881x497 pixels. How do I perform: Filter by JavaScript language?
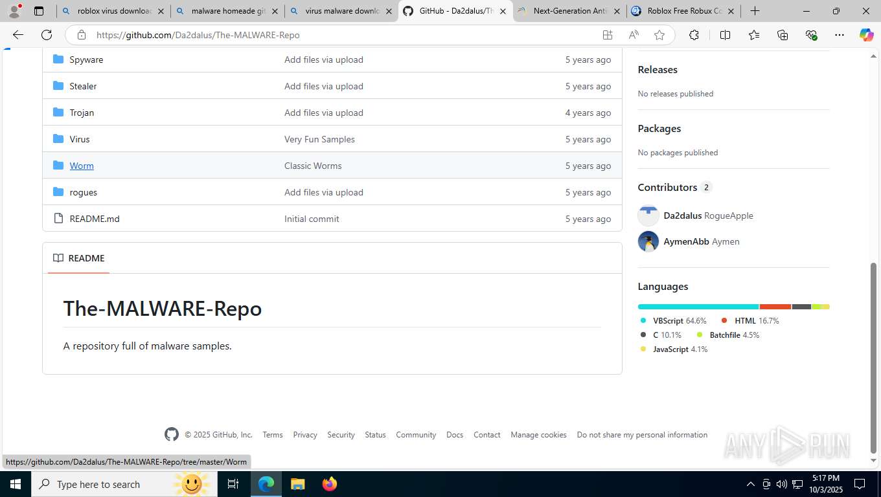674,349
